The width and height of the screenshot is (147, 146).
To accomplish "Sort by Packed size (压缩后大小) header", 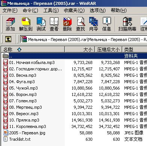I will click(108, 50).
